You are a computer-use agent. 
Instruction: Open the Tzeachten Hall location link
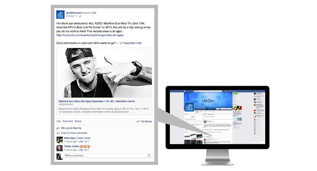pyautogui.click(x=132, y=43)
